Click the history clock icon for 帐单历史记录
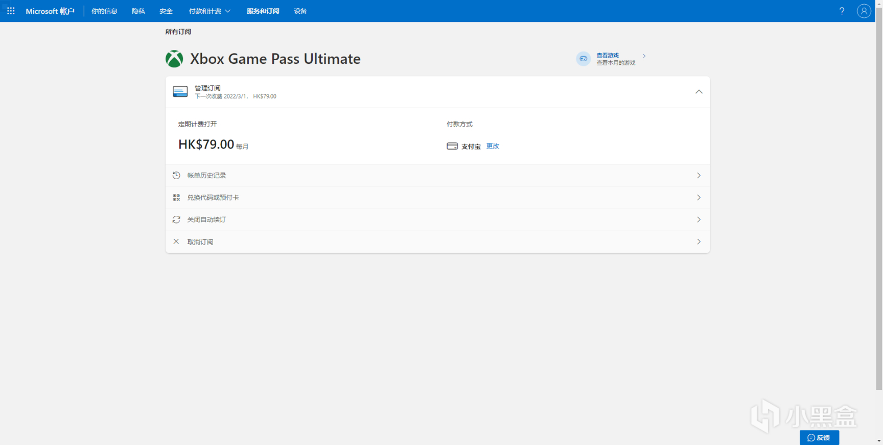 click(x=176, y=175)
